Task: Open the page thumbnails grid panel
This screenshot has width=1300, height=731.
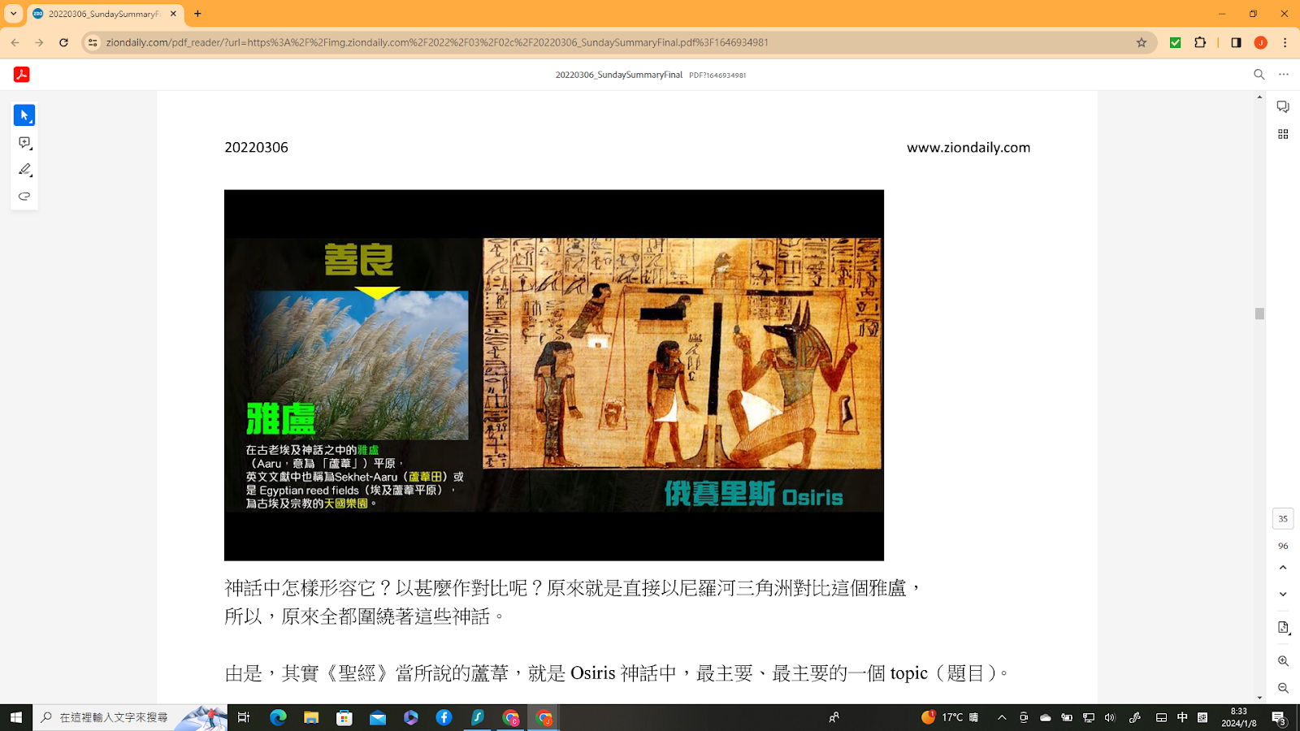Action: point(1283,134)
